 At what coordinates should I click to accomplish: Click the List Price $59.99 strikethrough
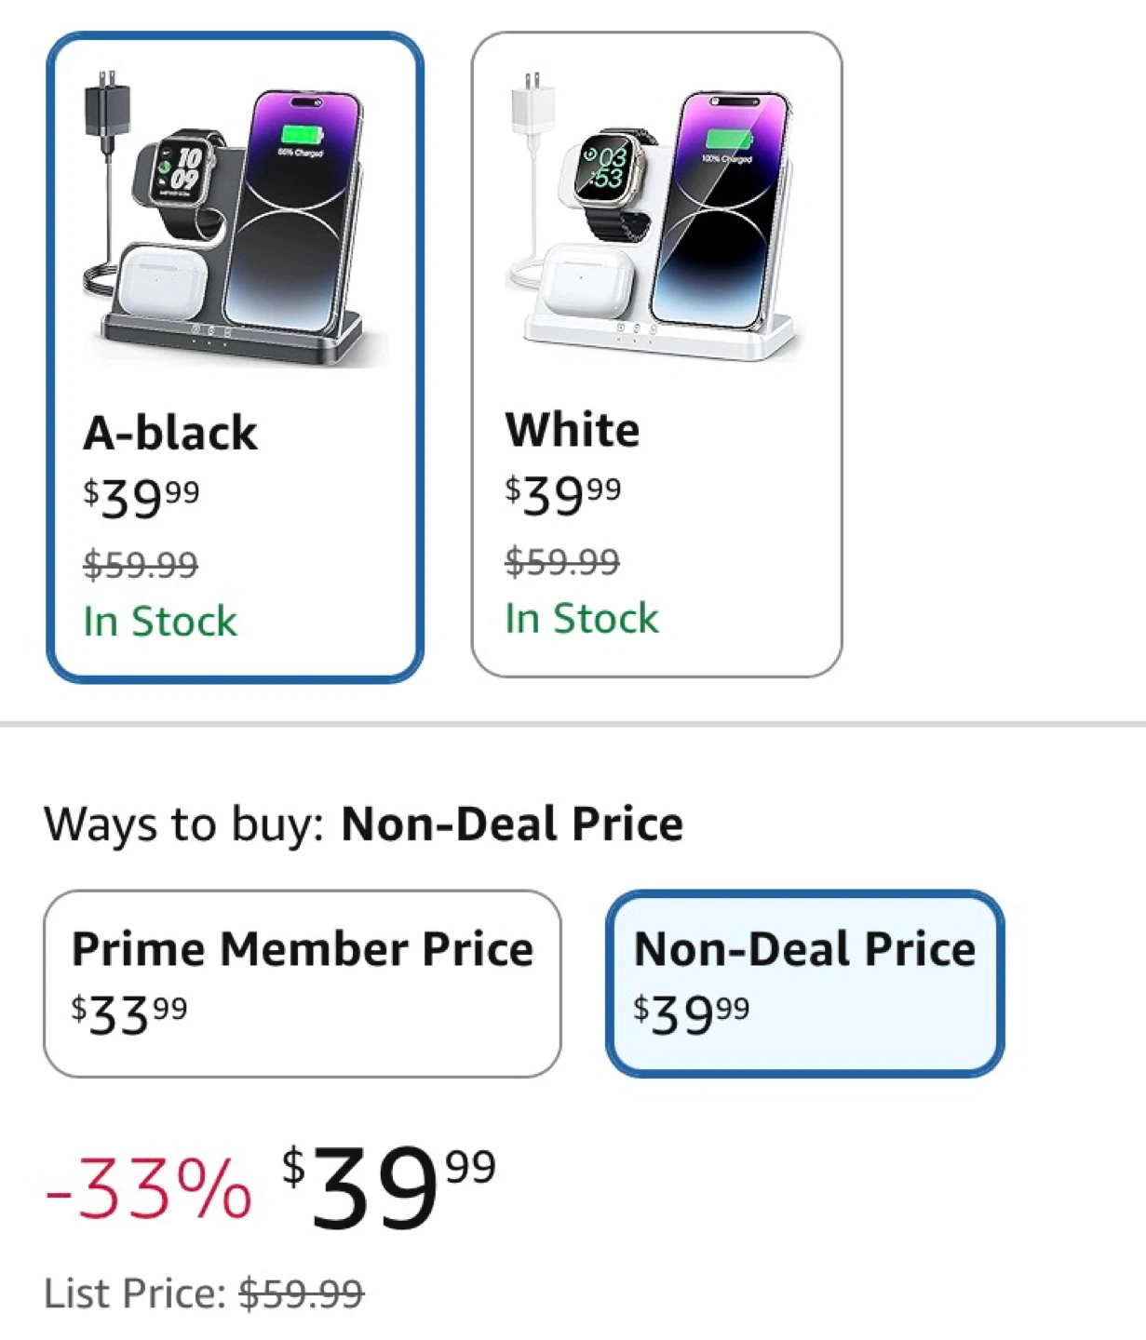tap(301, 1293)
